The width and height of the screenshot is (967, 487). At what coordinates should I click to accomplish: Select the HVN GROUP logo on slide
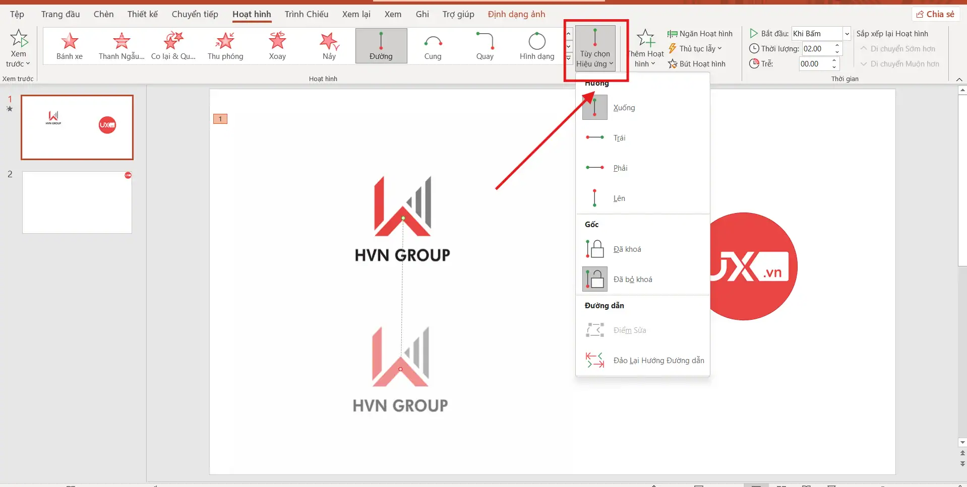[402, 220]
